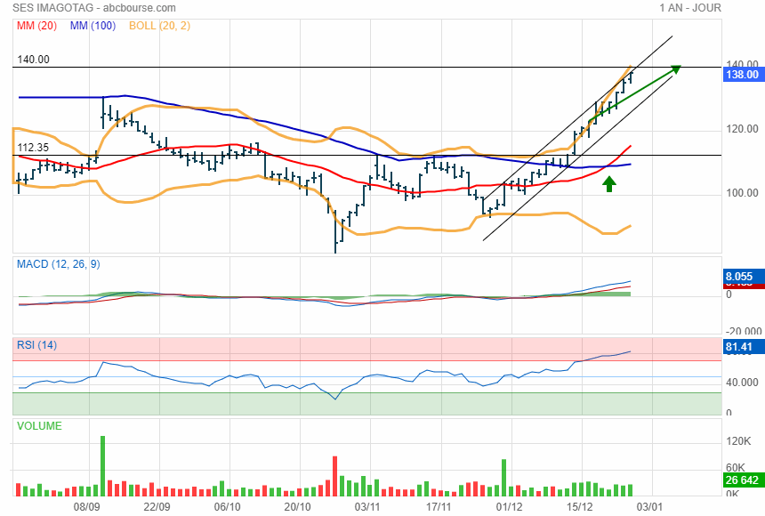This screenshot has height=516, width=765.
Task: Click the 120.00 price axis value
Action: point(742,129)
